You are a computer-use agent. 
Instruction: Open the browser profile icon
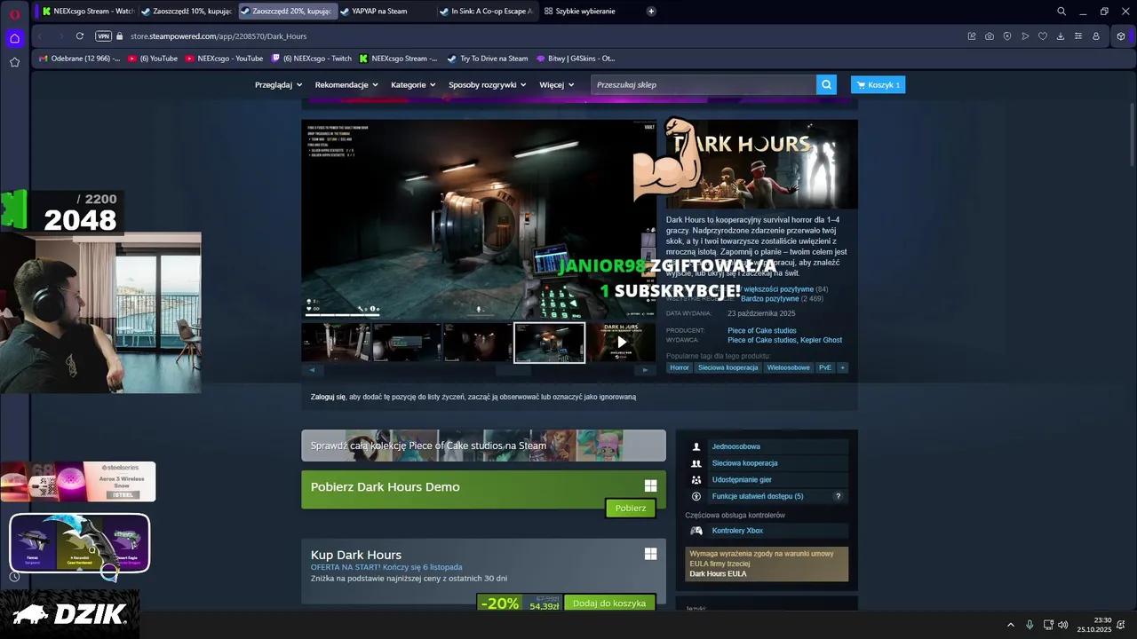(x=1096, y=36)
